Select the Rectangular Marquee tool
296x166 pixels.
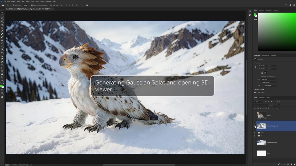2,15
